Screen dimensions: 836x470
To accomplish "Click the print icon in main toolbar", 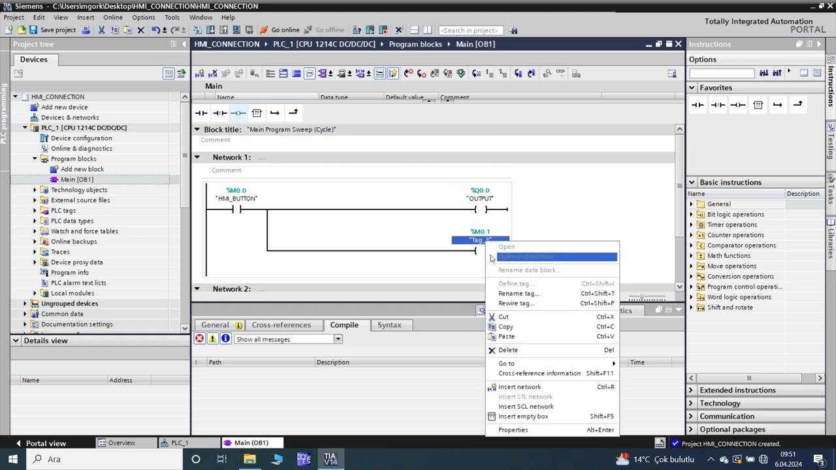I will tap(86, 30).
